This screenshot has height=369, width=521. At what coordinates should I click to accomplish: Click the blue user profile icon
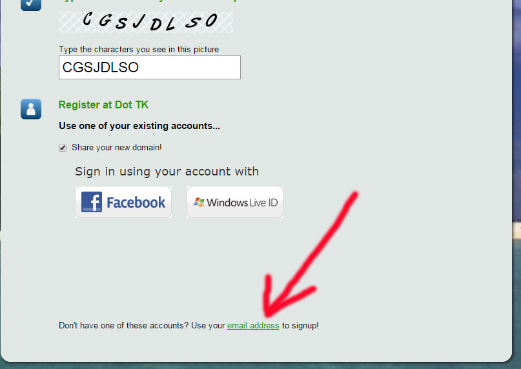[31, 109]
